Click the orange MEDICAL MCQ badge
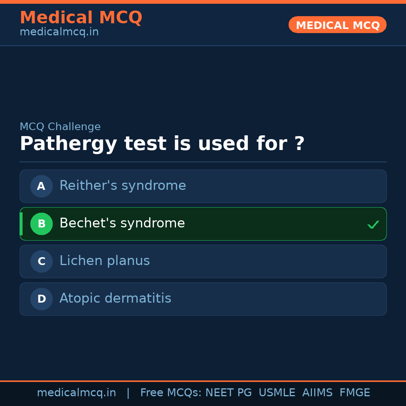 [337, 25]
